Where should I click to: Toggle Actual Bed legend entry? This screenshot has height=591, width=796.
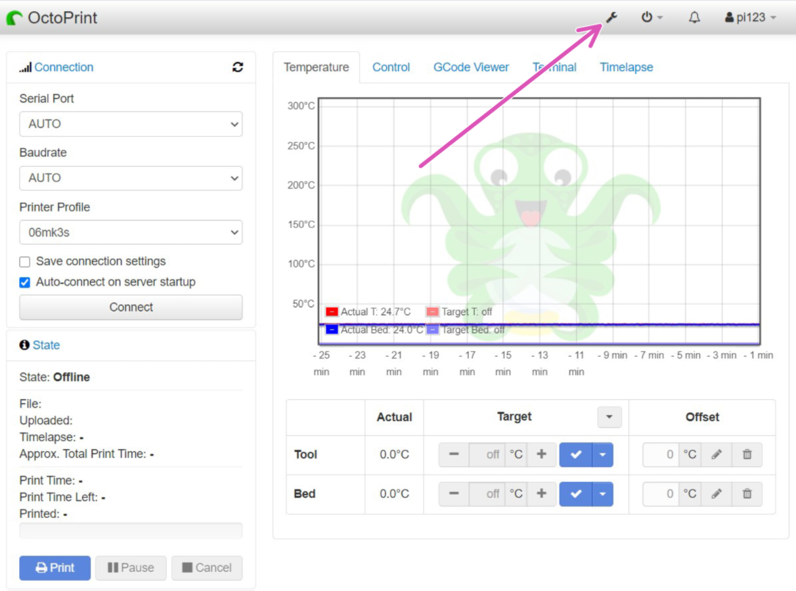click(x=374, y=330)
